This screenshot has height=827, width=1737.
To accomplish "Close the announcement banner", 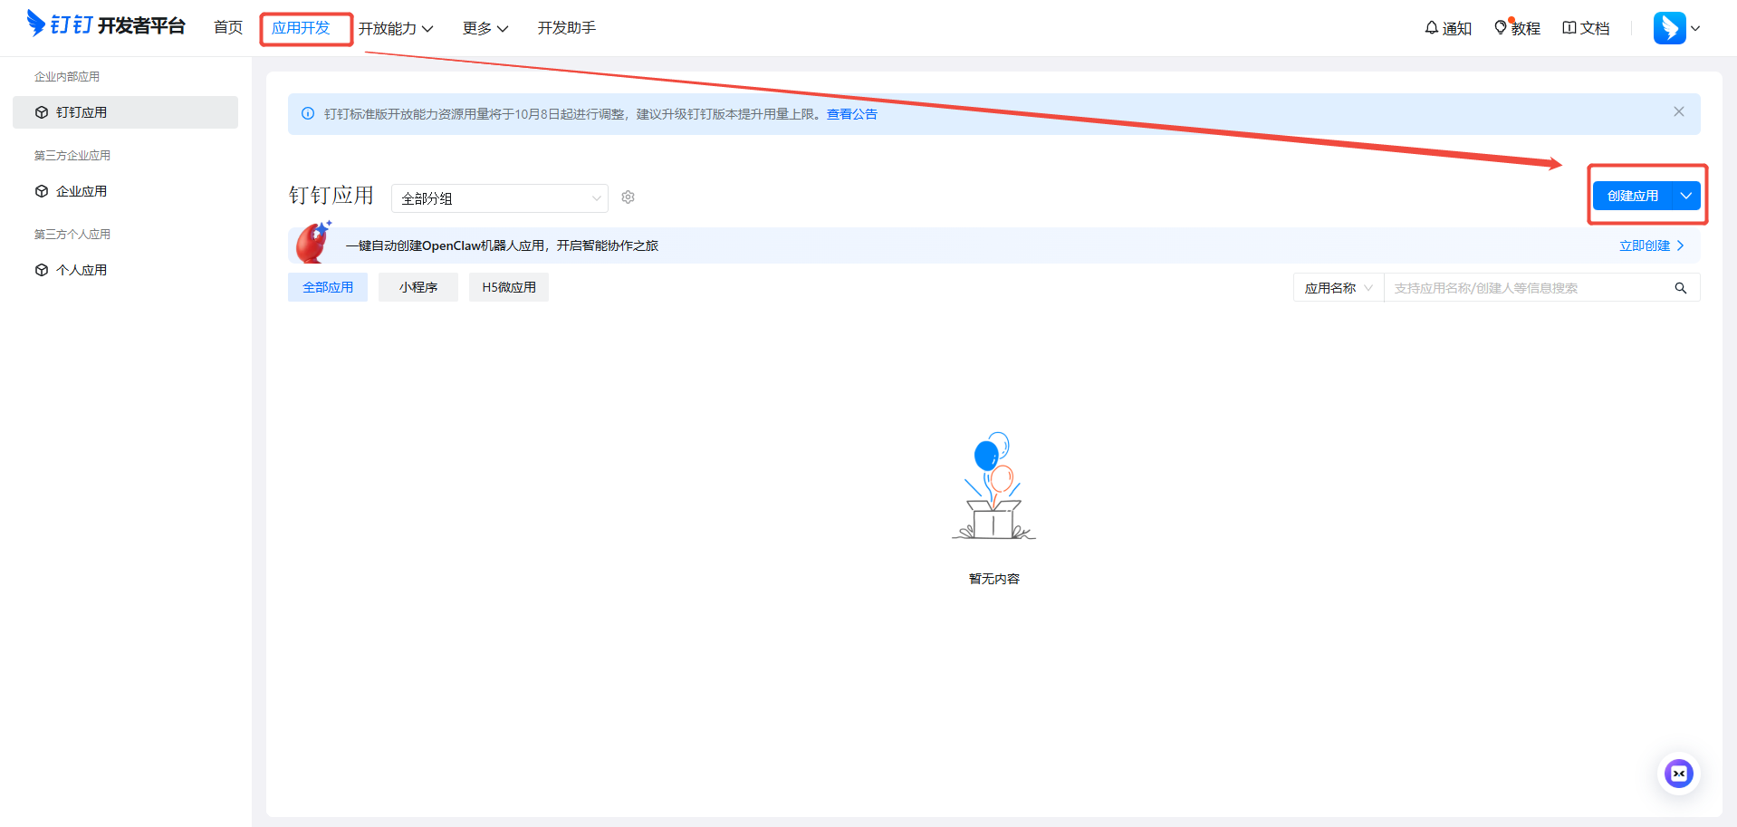I will 1679,111.
